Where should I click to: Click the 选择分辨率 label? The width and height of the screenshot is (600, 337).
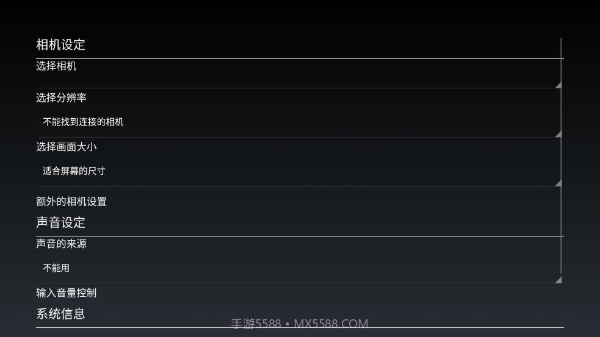click(61, 98)
